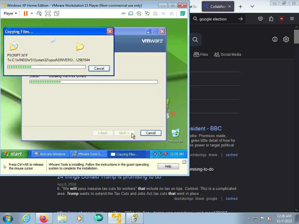Screen dimensions: 299x224
Task: Cancel the VMware Tools setup wizard
Action: pyautogui.click(x=151, y=133)
